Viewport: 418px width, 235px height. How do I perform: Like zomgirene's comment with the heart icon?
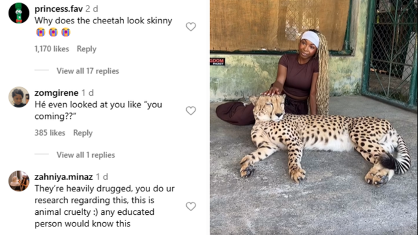point(191,110)
